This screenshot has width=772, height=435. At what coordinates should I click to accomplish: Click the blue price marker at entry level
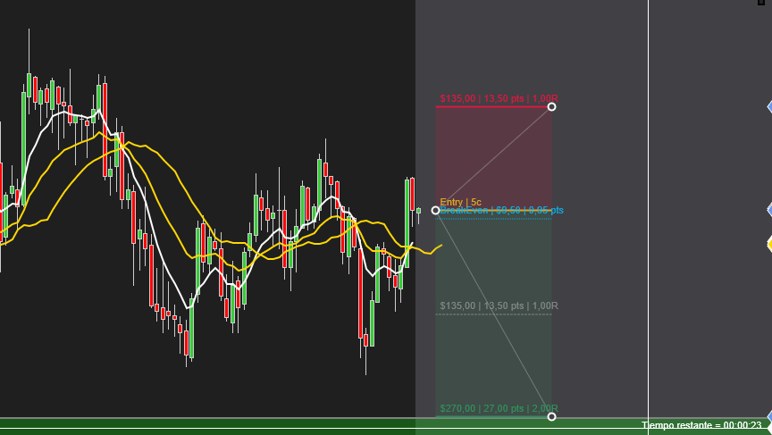[769, 210]
